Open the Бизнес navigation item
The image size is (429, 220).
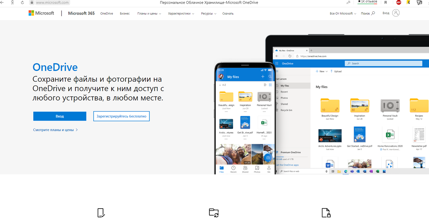(125, 14)
